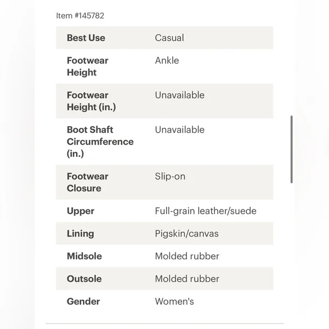Click Unavailable in Footwear Height (in.) row
Image resolution: width=329 pixels, height=329 pixels.
tap(180, 95)
